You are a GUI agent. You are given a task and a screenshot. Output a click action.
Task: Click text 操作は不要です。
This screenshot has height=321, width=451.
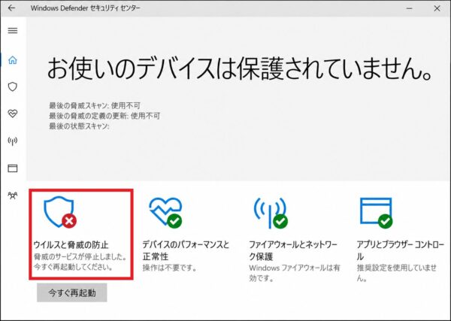[170, 268]
